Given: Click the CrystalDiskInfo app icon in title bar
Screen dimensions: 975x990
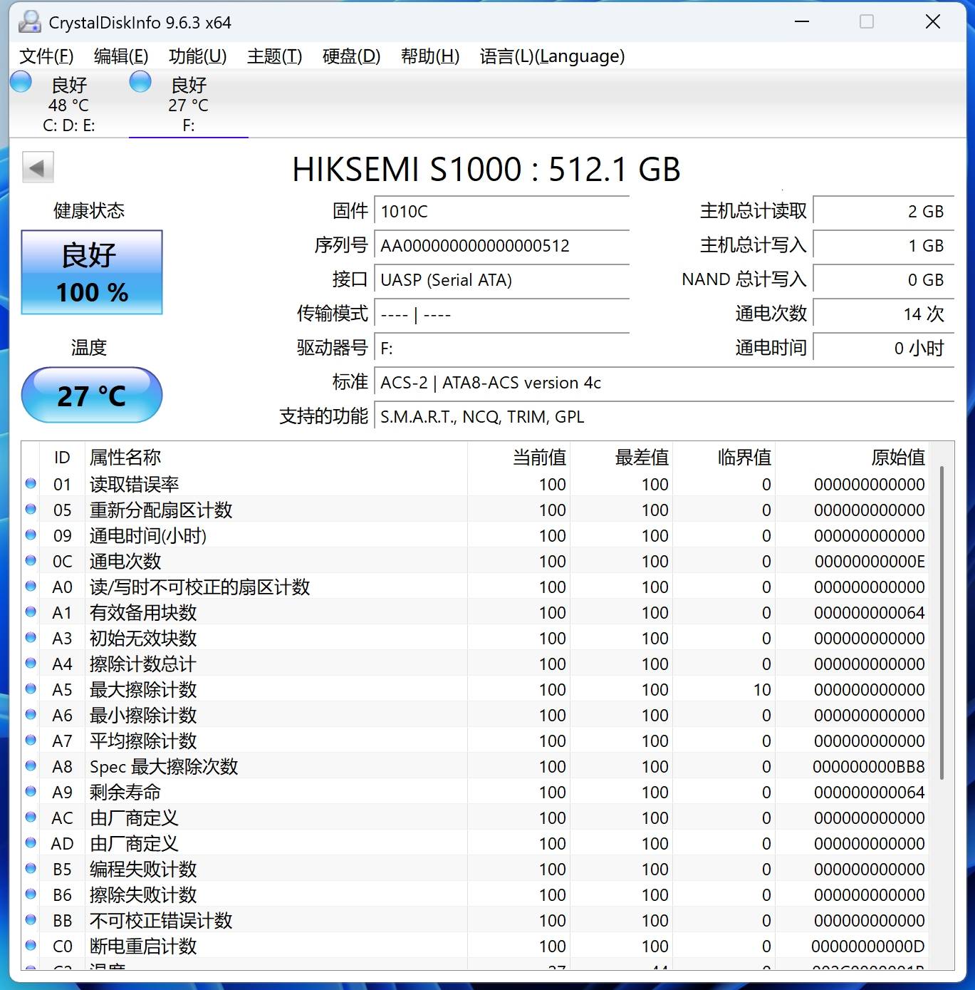Looking at the screenshot, I should pyautogui.click(x=29, y=22).
